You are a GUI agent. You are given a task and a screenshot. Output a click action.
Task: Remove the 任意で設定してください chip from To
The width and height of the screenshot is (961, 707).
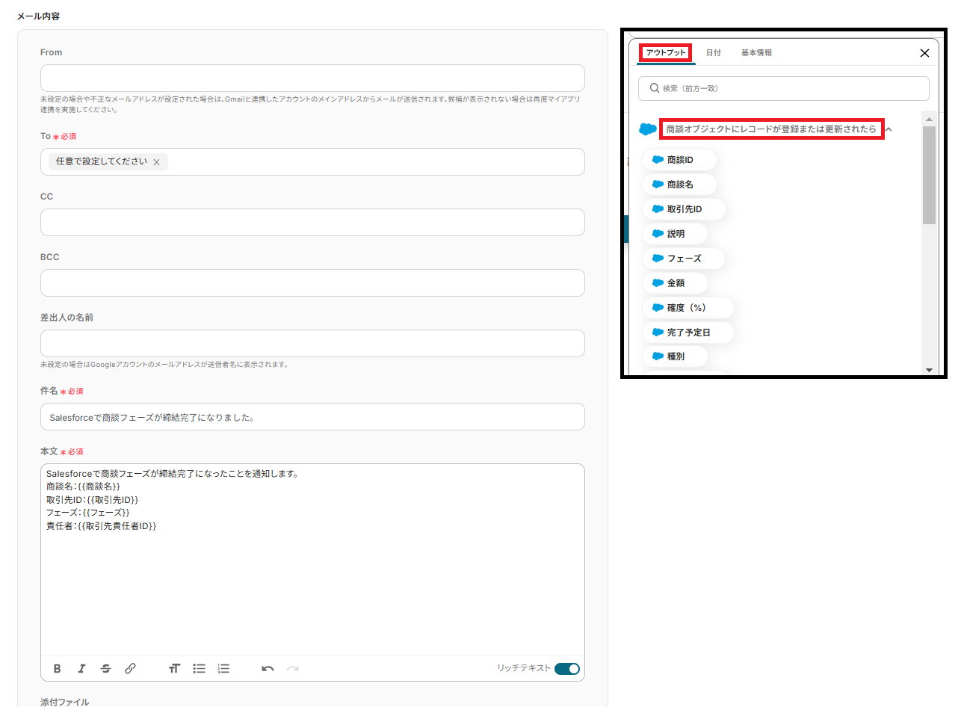(x=156, y=162)
